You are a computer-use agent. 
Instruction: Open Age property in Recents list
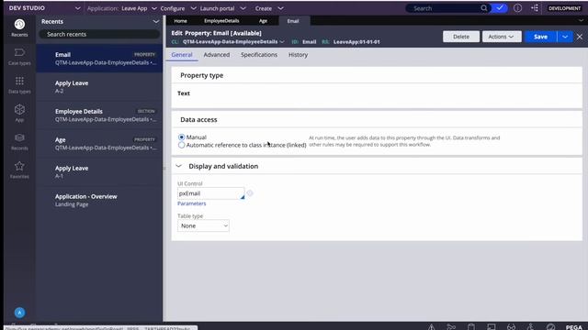tap(100, 143)
